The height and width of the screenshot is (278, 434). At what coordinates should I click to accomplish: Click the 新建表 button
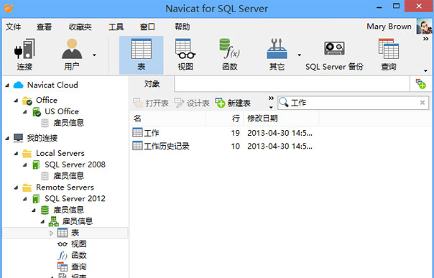[233, 103]
